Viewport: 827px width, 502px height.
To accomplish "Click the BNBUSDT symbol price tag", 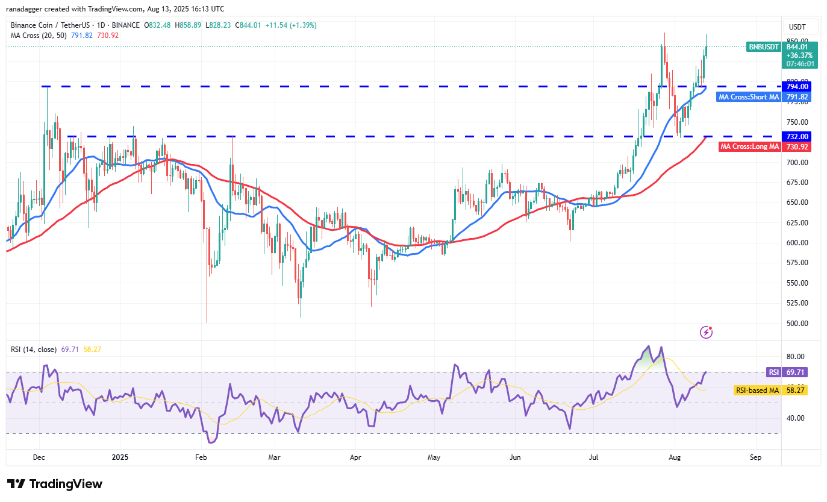I will tap(764, 46).
